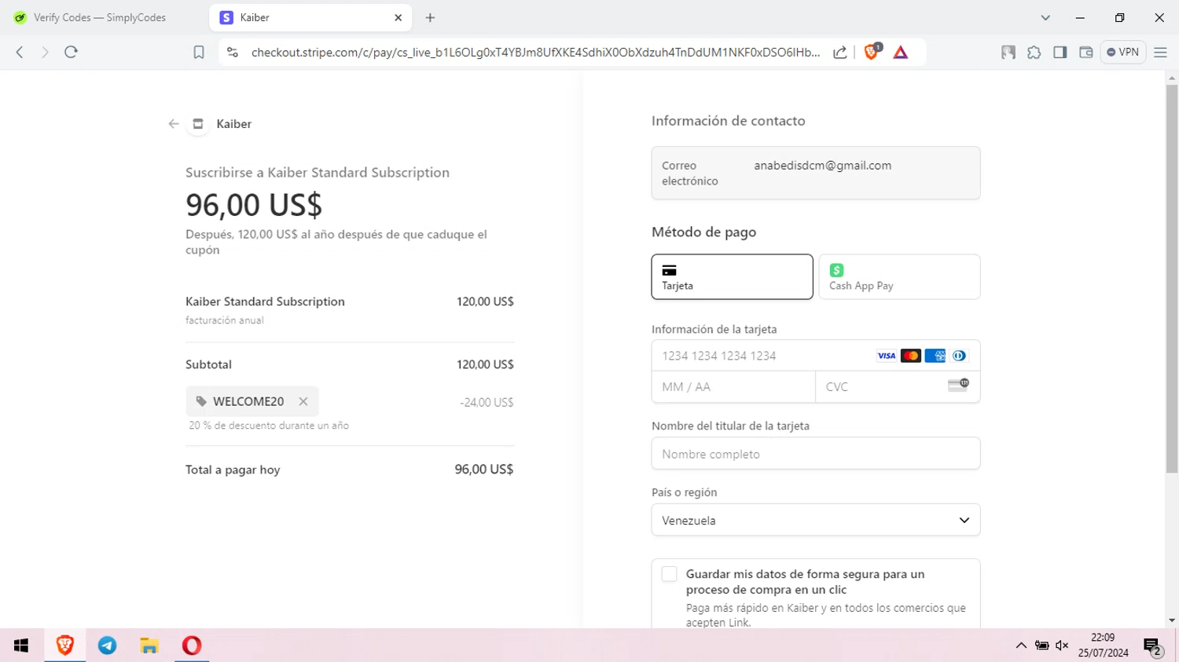This screenshot has height=662, width=1179.
Task: Click the email contact field
Action: tap(816, 173)
